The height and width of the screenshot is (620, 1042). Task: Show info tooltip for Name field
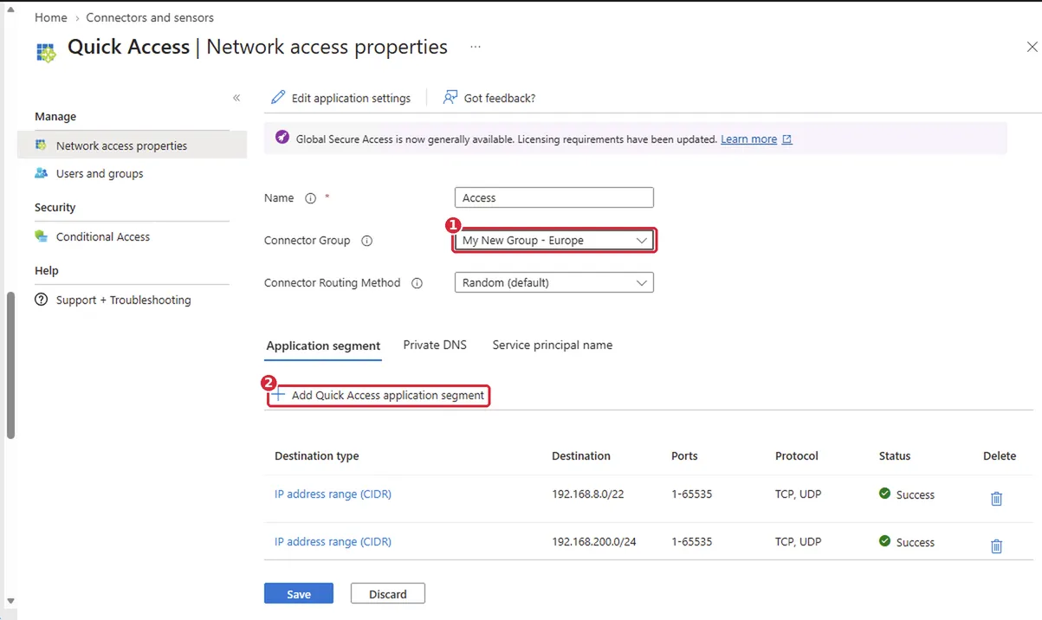click(x=310, y=198)
